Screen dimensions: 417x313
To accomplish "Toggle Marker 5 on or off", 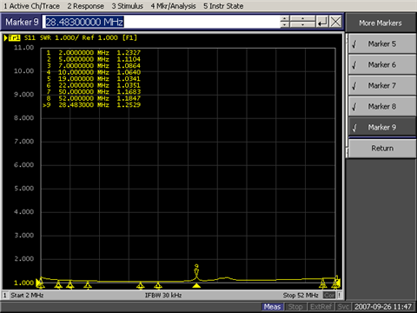I will pos(382,43).
